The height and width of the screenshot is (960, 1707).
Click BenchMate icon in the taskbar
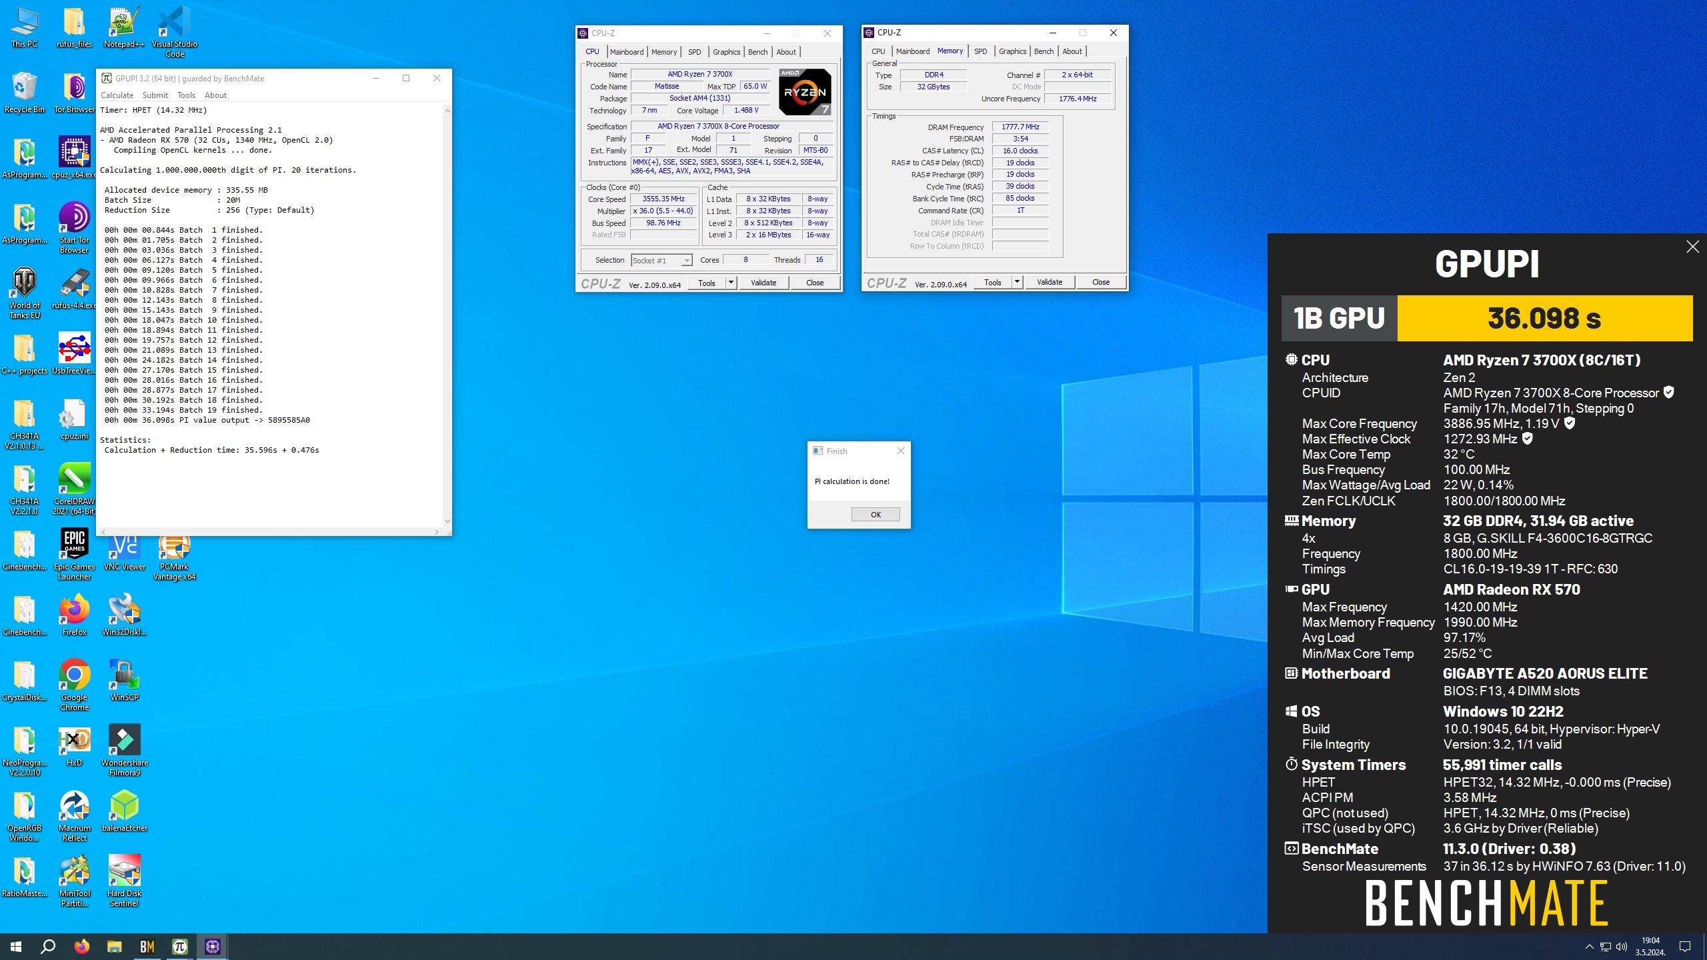pyautogui.click(x=147, y=946)
